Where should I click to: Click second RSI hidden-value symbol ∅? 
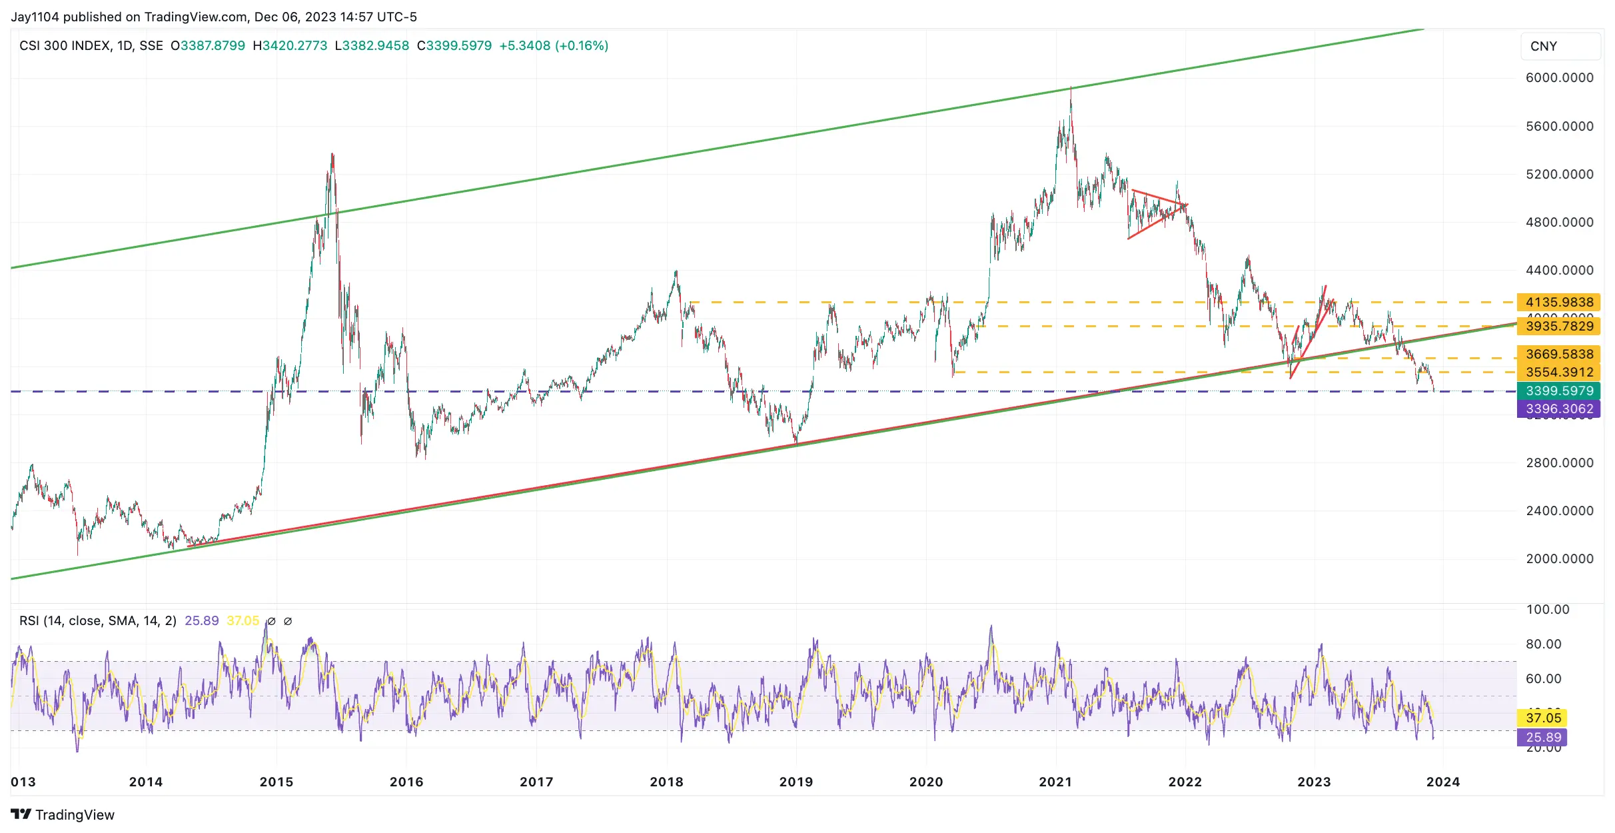tap(288, 621)
